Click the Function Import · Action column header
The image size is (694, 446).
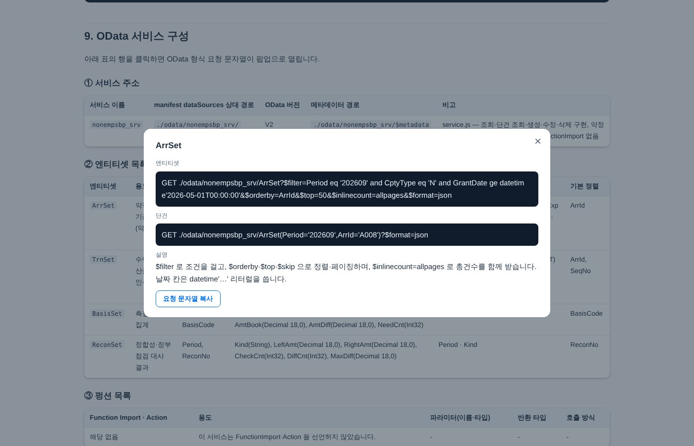(x=128, y=418)
